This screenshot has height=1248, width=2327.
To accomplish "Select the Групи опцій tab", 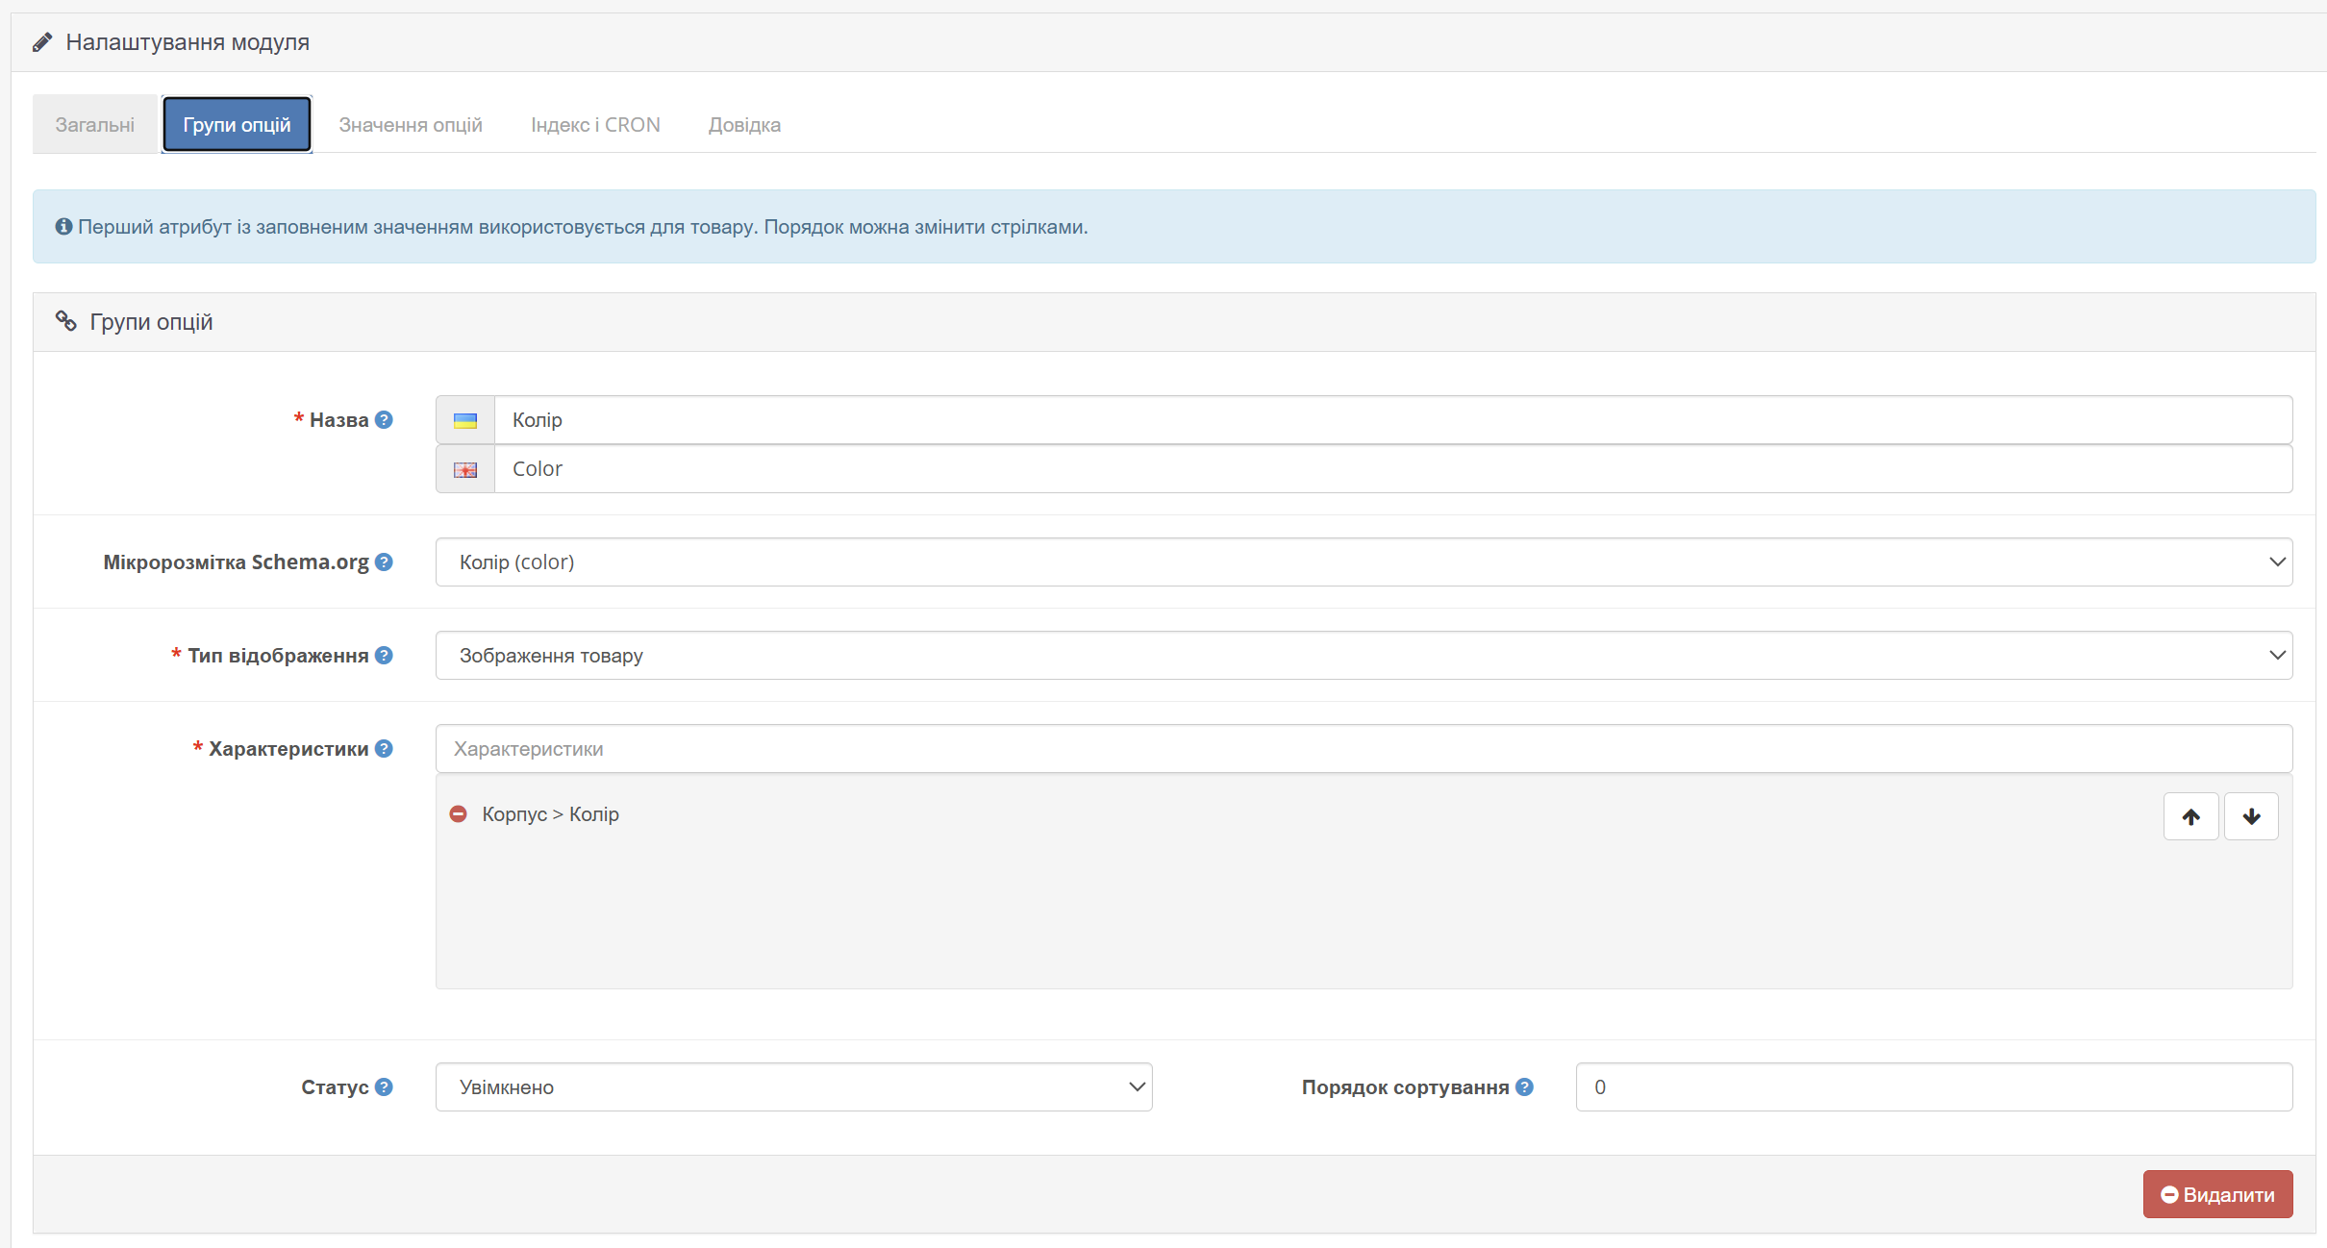I will tap(237, 125).
